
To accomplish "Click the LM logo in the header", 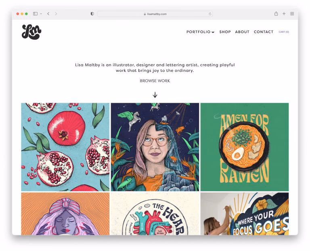I will 31,32.
